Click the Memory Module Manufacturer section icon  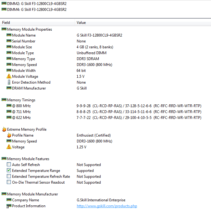coord(4,194)
